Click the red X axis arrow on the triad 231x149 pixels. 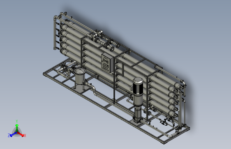click(21, 134)
